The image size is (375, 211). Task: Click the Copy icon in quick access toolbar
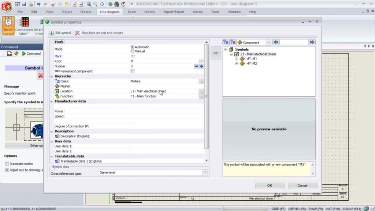(x=60, y=4)
